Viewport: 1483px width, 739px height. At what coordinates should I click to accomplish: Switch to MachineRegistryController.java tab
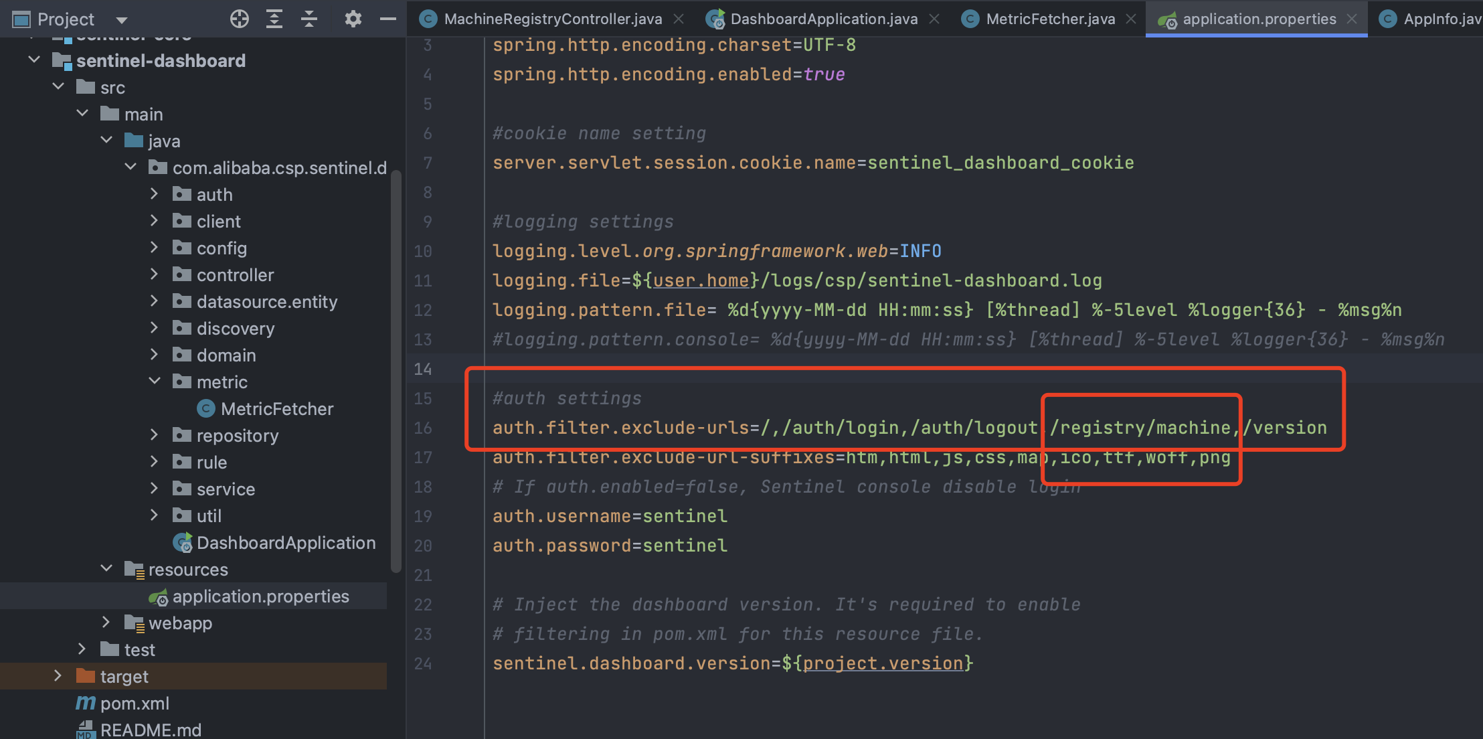553,19
